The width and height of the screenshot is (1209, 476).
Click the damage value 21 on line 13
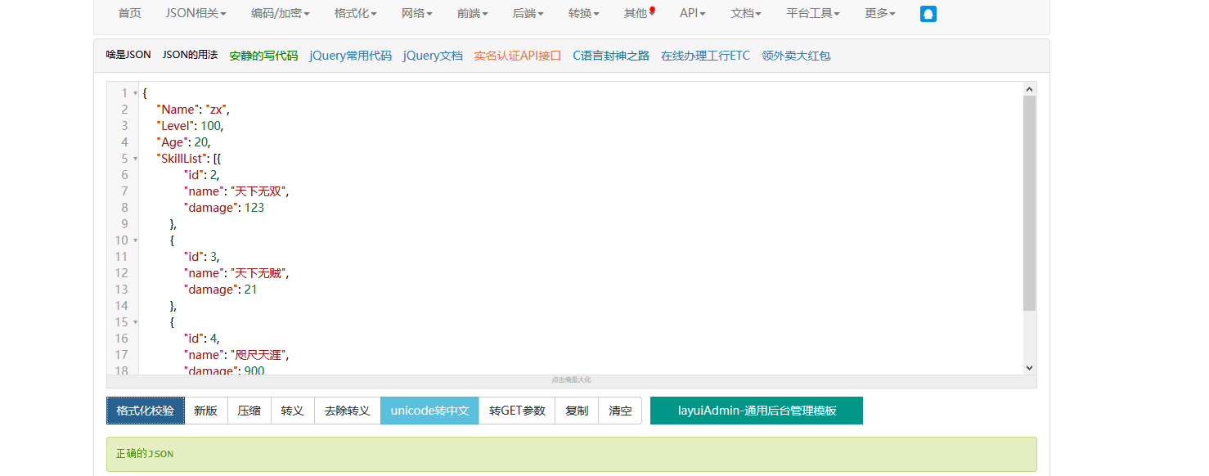tap(250, 290)
